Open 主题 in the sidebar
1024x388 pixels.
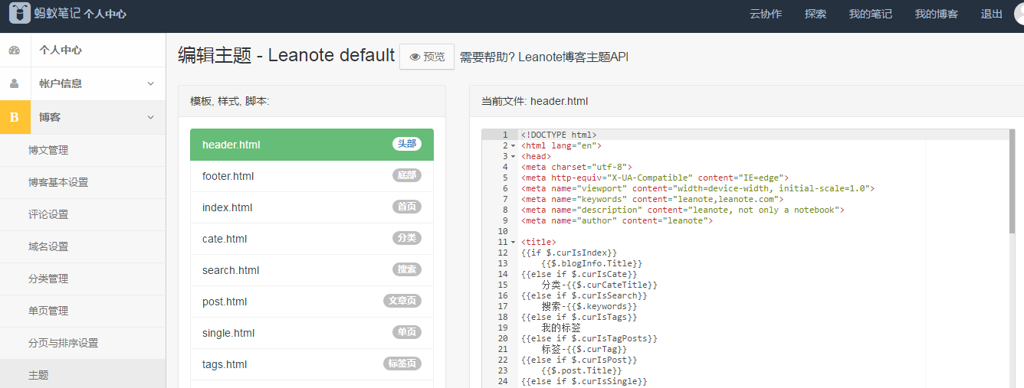coord(83,374)
